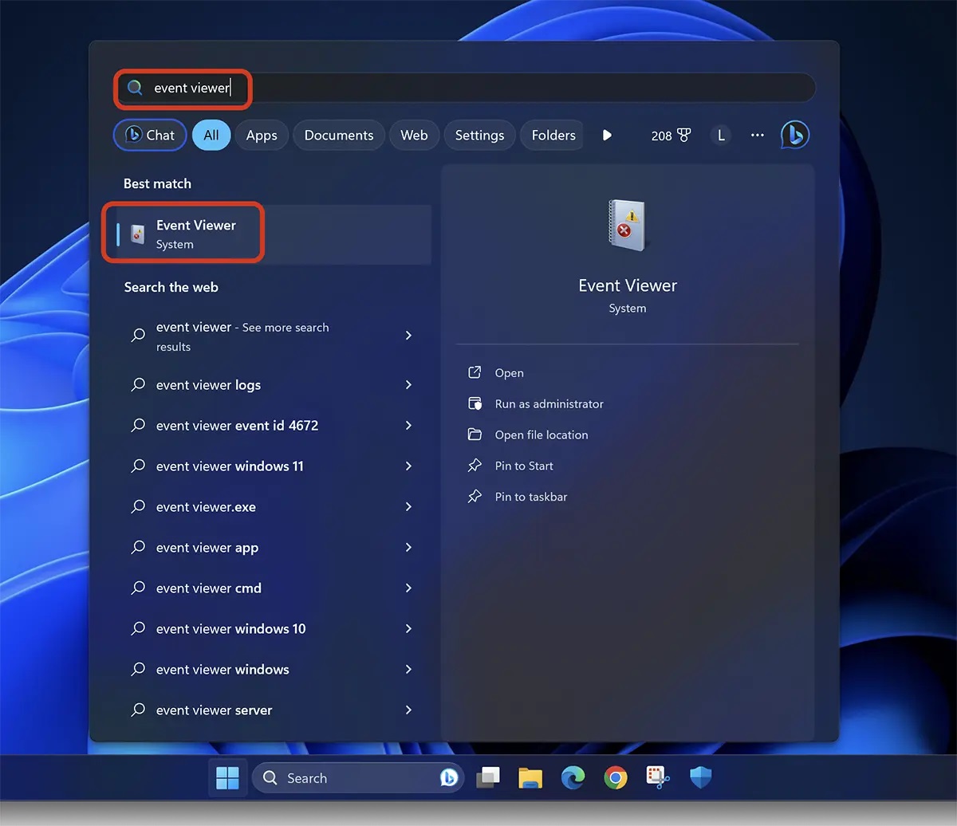Click the search magnifier icon in search box
The image size is (957, 826).
[135, 88]
